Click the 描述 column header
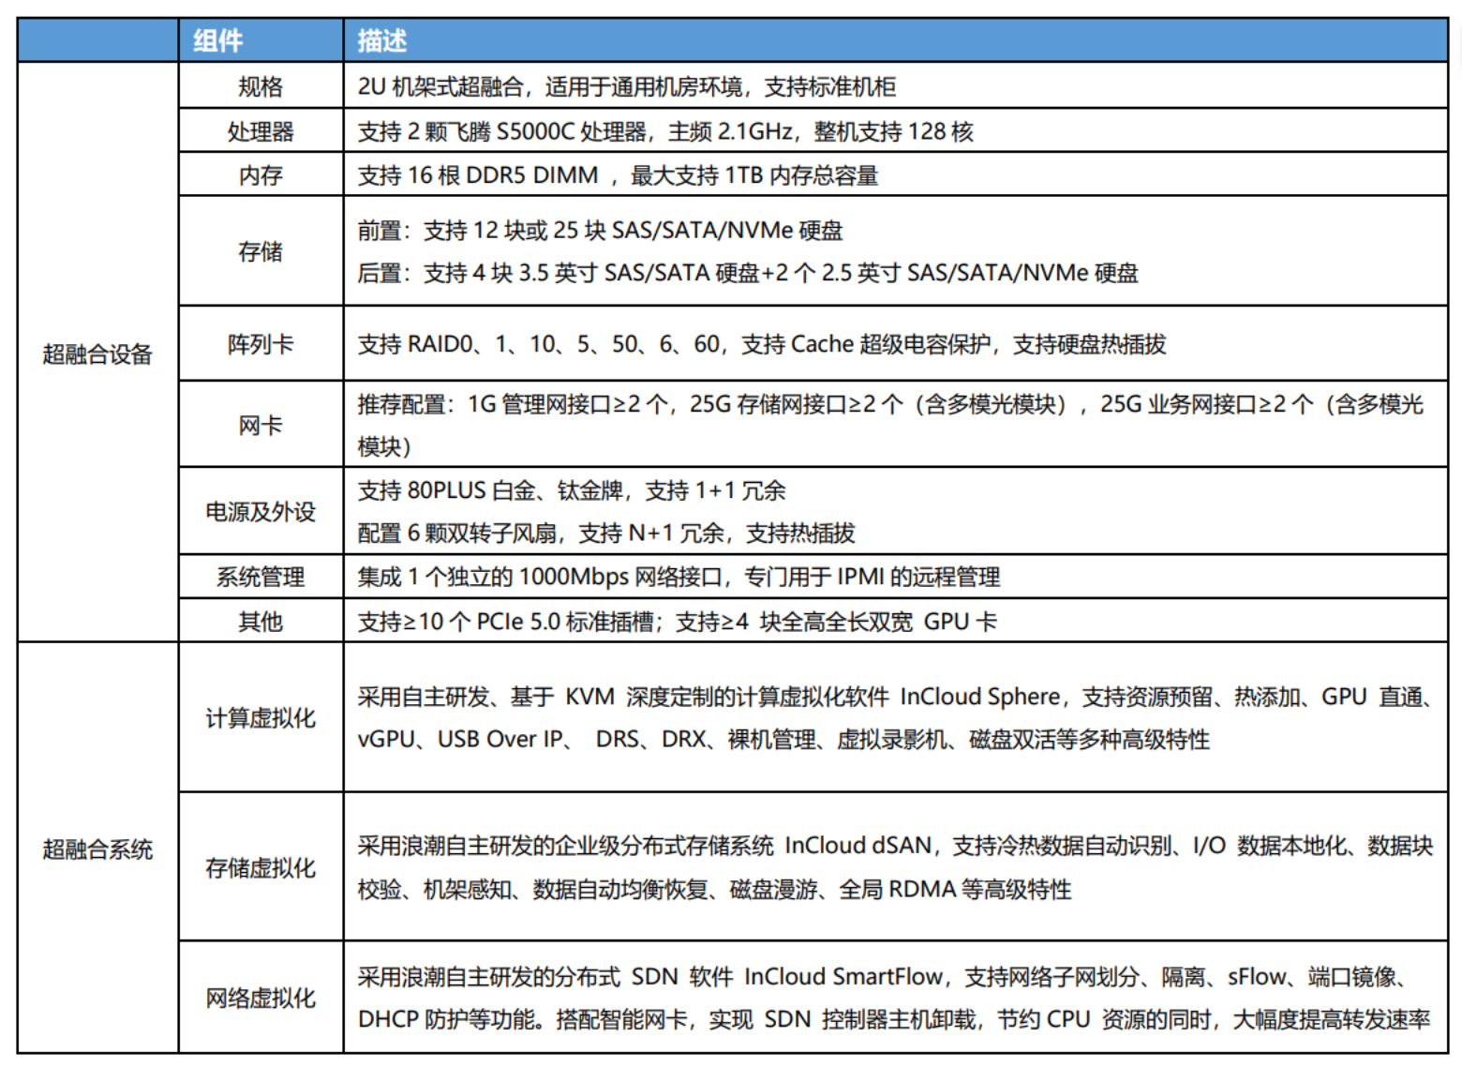1462x1067 pixels. [x=381, y=40]
